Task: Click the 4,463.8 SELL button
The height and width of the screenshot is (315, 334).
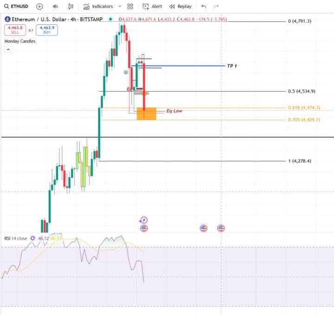Action: 15,30
